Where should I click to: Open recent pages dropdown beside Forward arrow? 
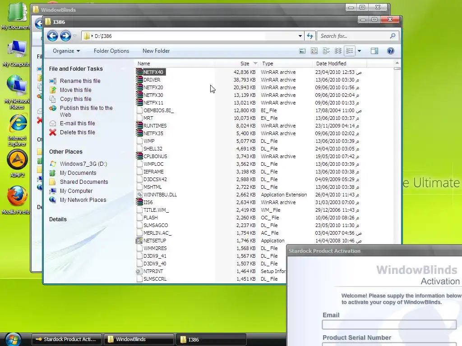75,36
